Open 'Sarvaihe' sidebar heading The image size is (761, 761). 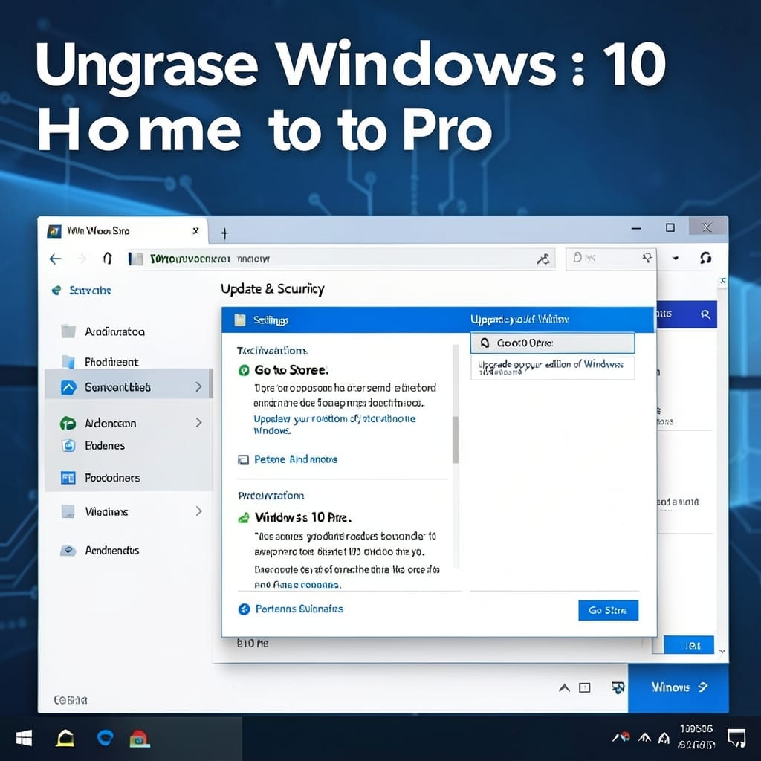90,291
